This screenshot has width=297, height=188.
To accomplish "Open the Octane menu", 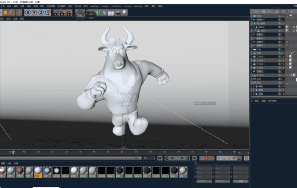I will coord(105,6).
